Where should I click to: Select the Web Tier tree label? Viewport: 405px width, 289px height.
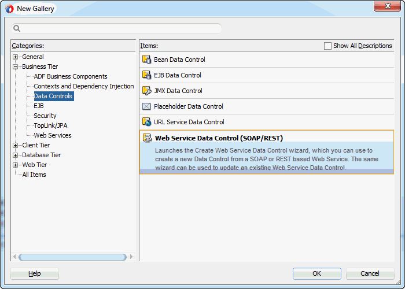[35, 165]
